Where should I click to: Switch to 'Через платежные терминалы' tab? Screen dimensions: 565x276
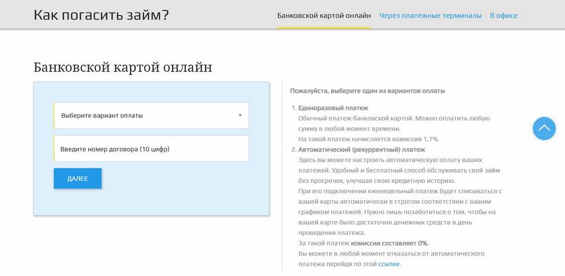pyautogui.click(x=430, y=15)
